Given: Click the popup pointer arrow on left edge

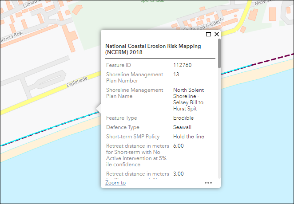Looking at the screenshot, I should (x=98, y=109).
